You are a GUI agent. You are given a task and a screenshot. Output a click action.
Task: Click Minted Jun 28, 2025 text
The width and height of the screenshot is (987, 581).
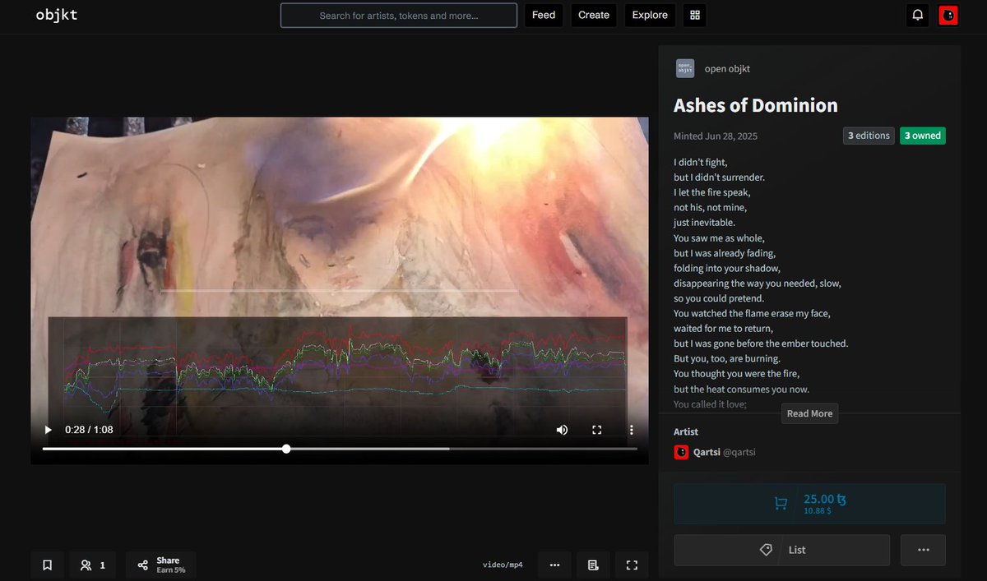[x=716, y=136]
